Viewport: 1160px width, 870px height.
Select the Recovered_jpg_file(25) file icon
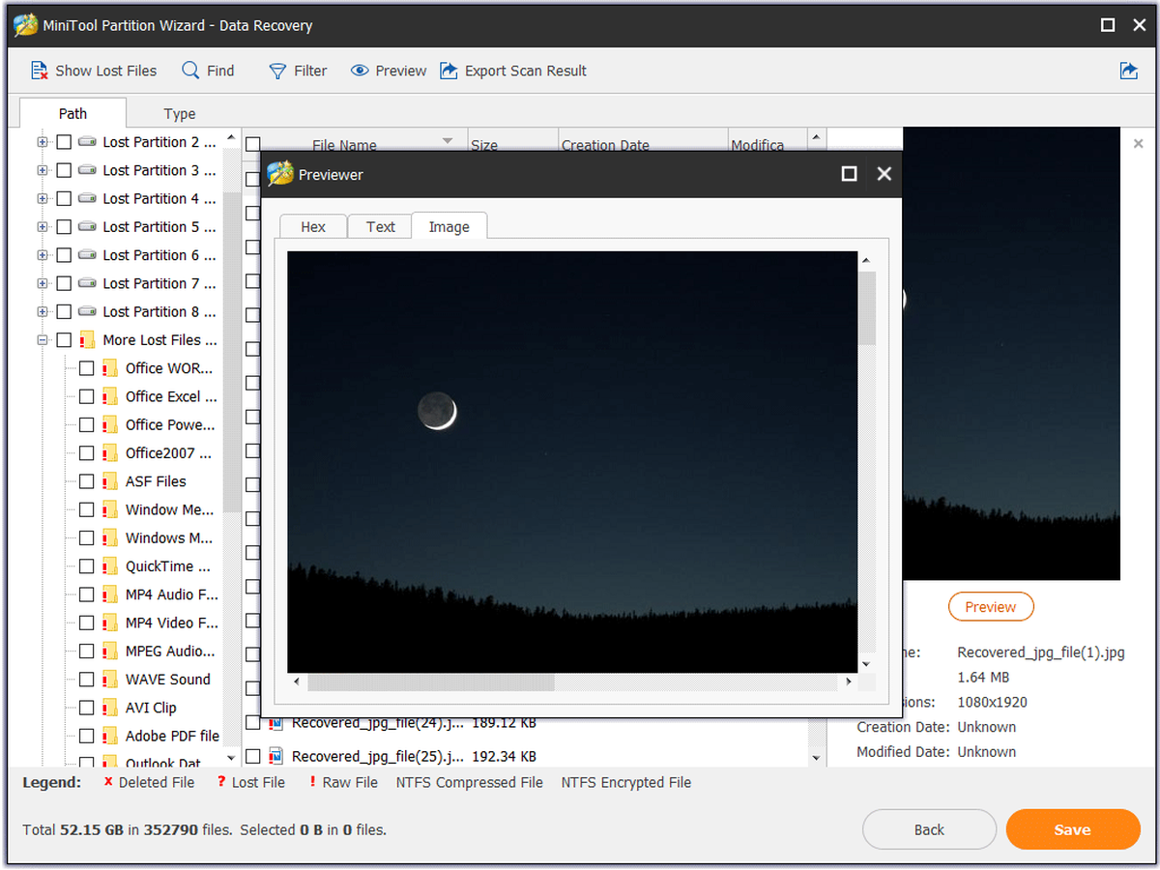(275, 756)
